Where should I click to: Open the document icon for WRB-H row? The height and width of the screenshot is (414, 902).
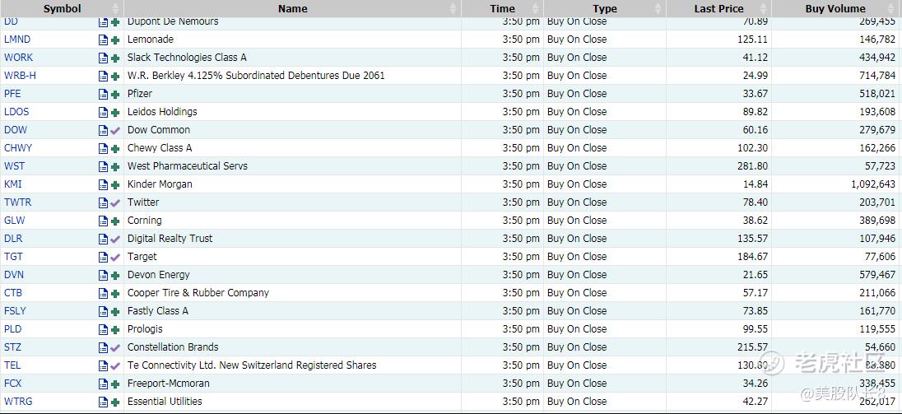103,77
